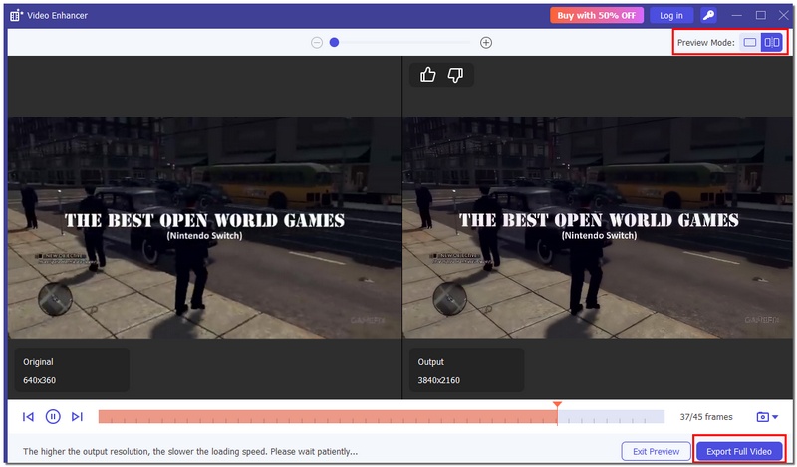
Task: Select single-view preview mode
Action: click(x=750, y=42)
